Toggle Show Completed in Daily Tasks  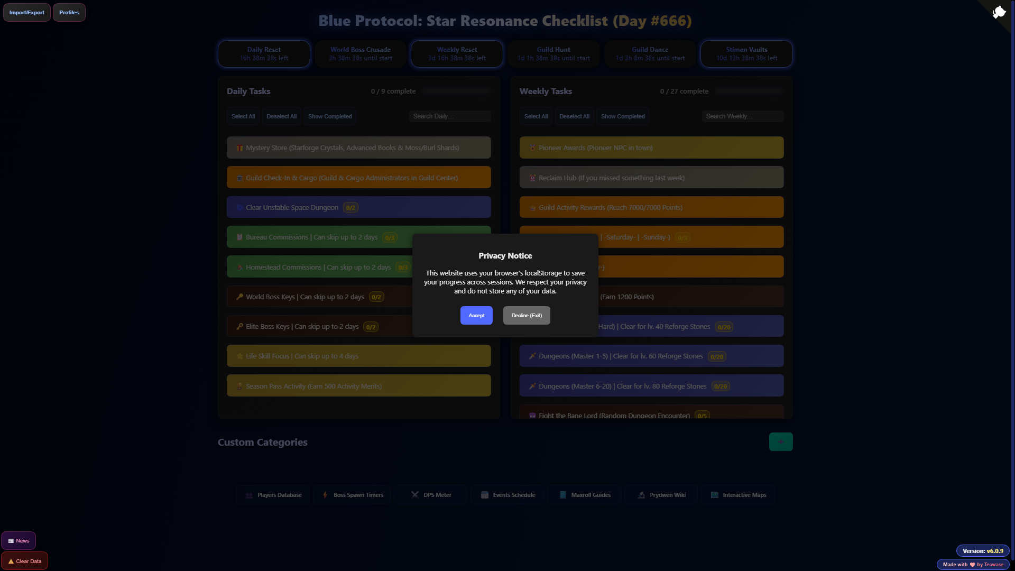coord(330,116)
